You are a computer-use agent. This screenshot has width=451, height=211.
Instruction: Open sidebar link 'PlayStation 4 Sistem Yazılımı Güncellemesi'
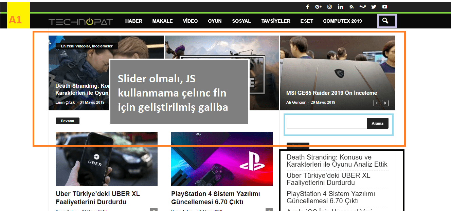(331, 197)
